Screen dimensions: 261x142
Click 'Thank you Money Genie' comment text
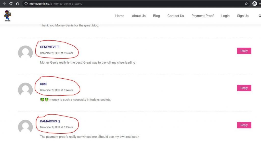[69, 25]
